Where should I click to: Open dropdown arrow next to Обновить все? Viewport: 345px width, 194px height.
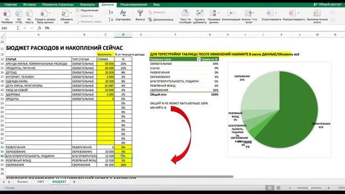71,13
